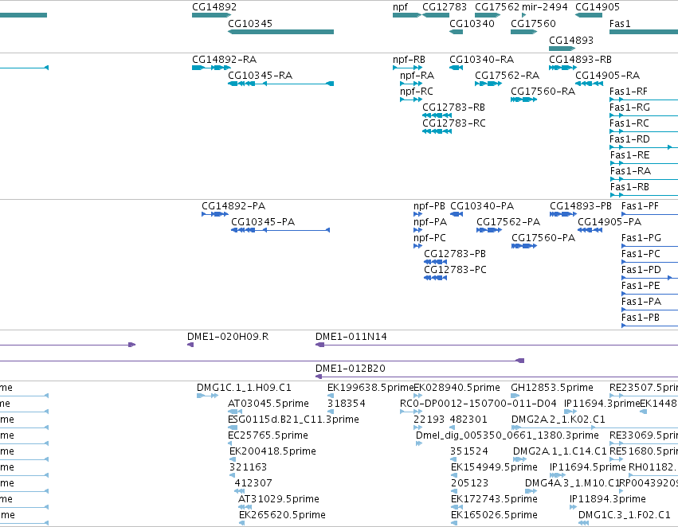Click the Fas1 gene label
Image resolution: width=678 pixels, height=527 pixels.
620,24
